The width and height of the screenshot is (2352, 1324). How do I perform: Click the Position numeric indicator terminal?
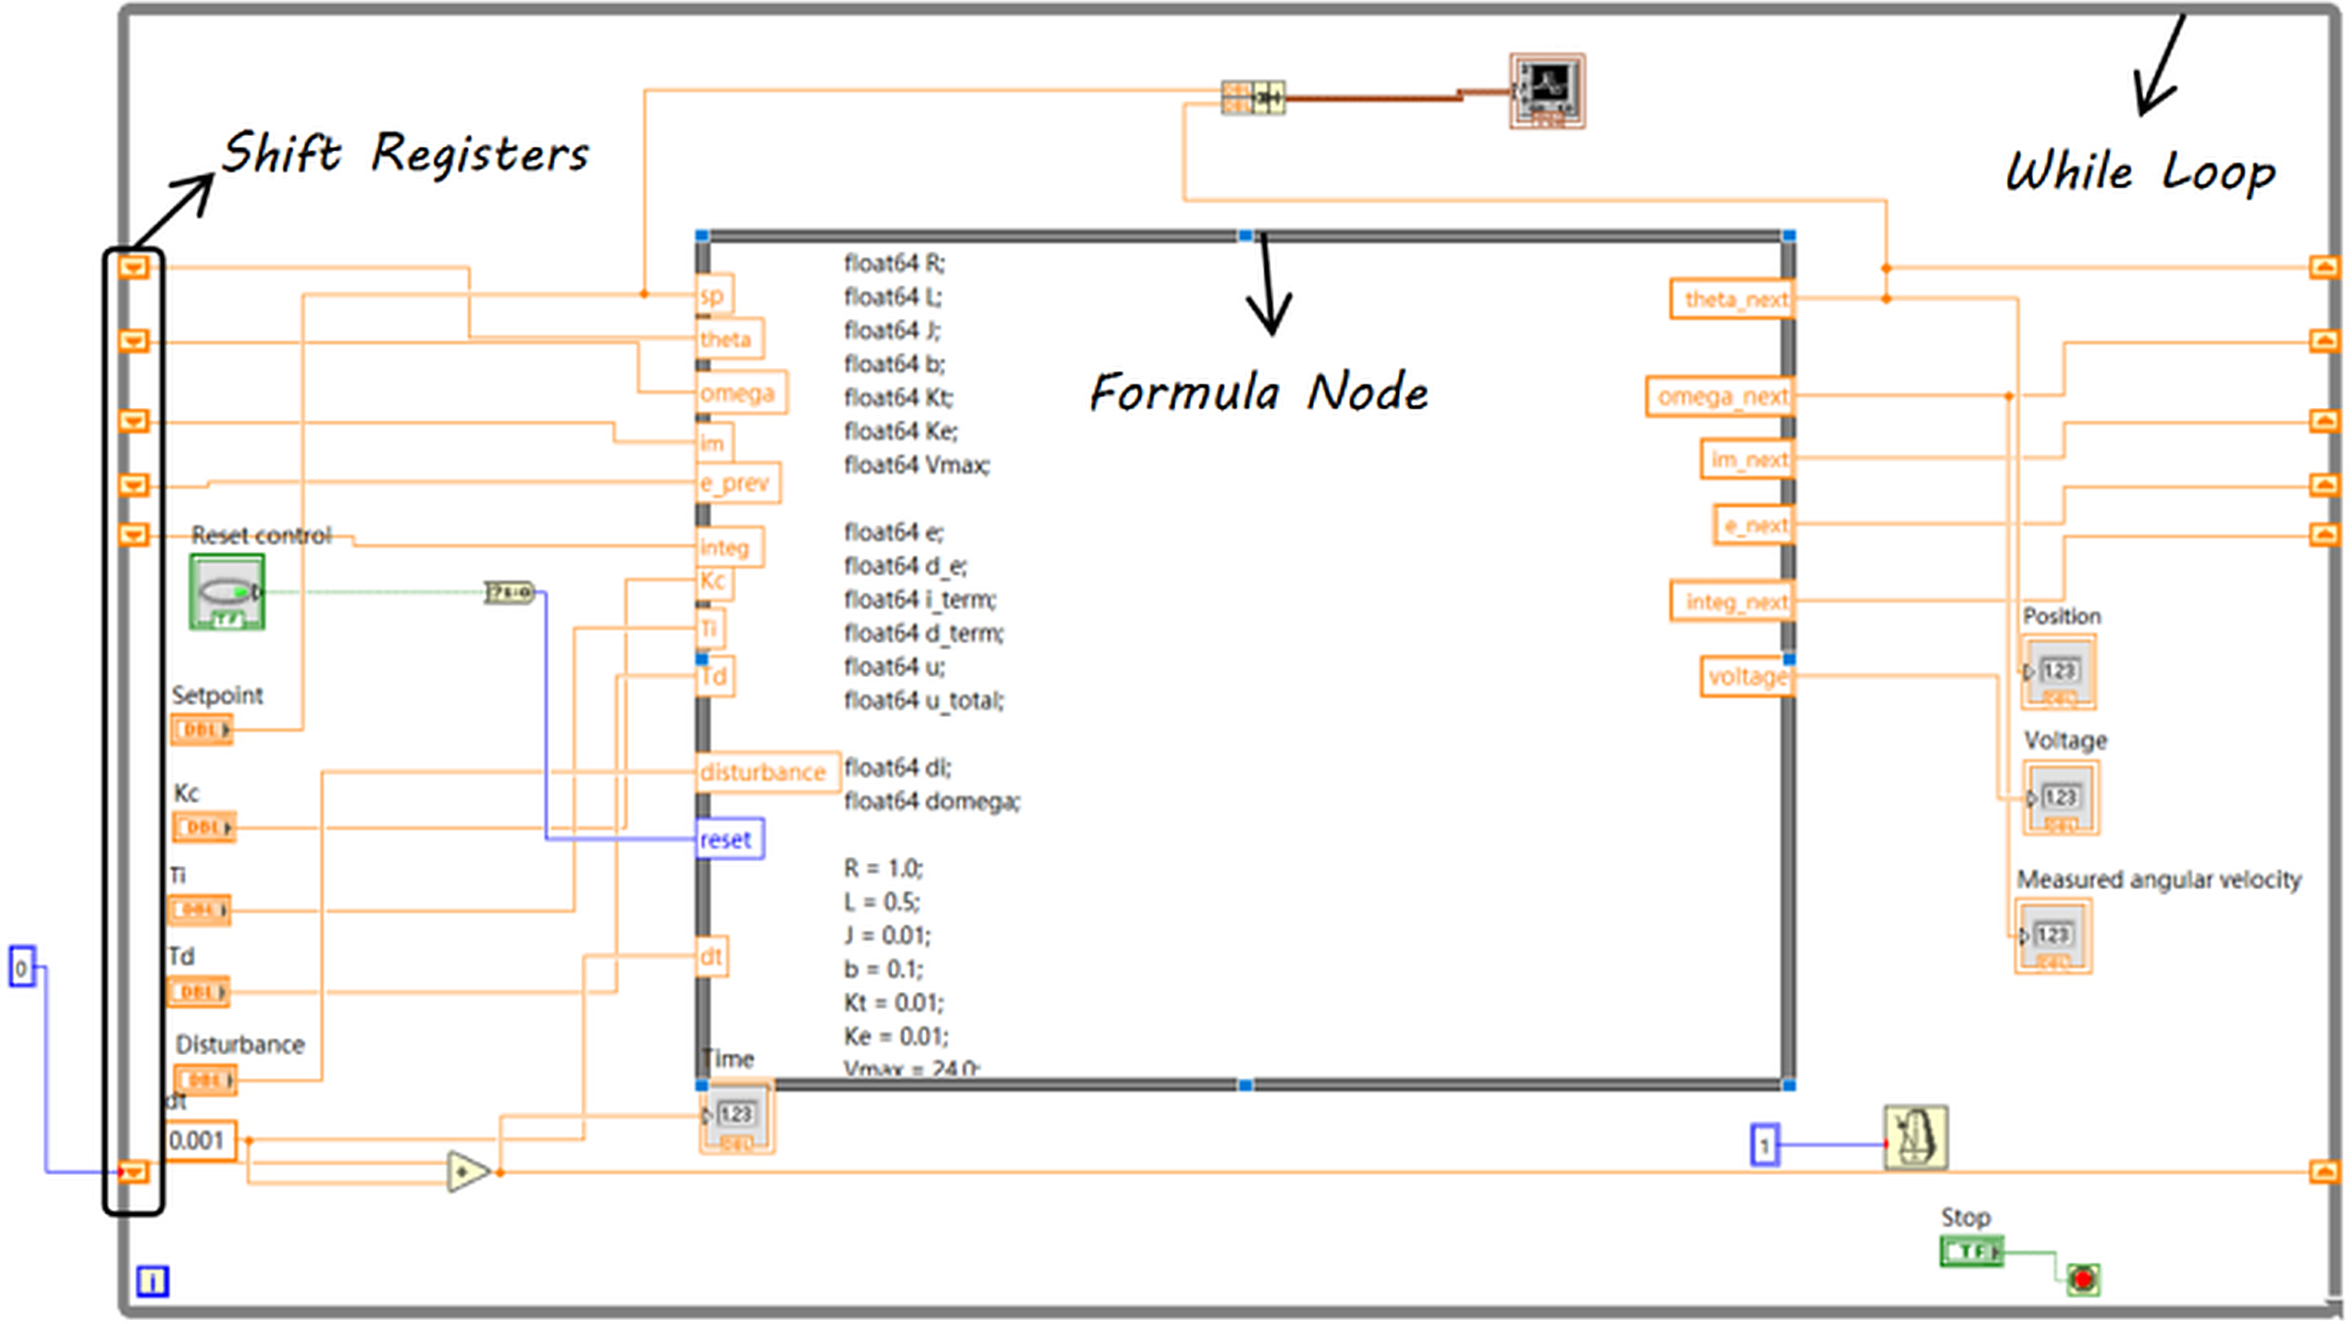pyautogui.click(x=2058, y=672)
